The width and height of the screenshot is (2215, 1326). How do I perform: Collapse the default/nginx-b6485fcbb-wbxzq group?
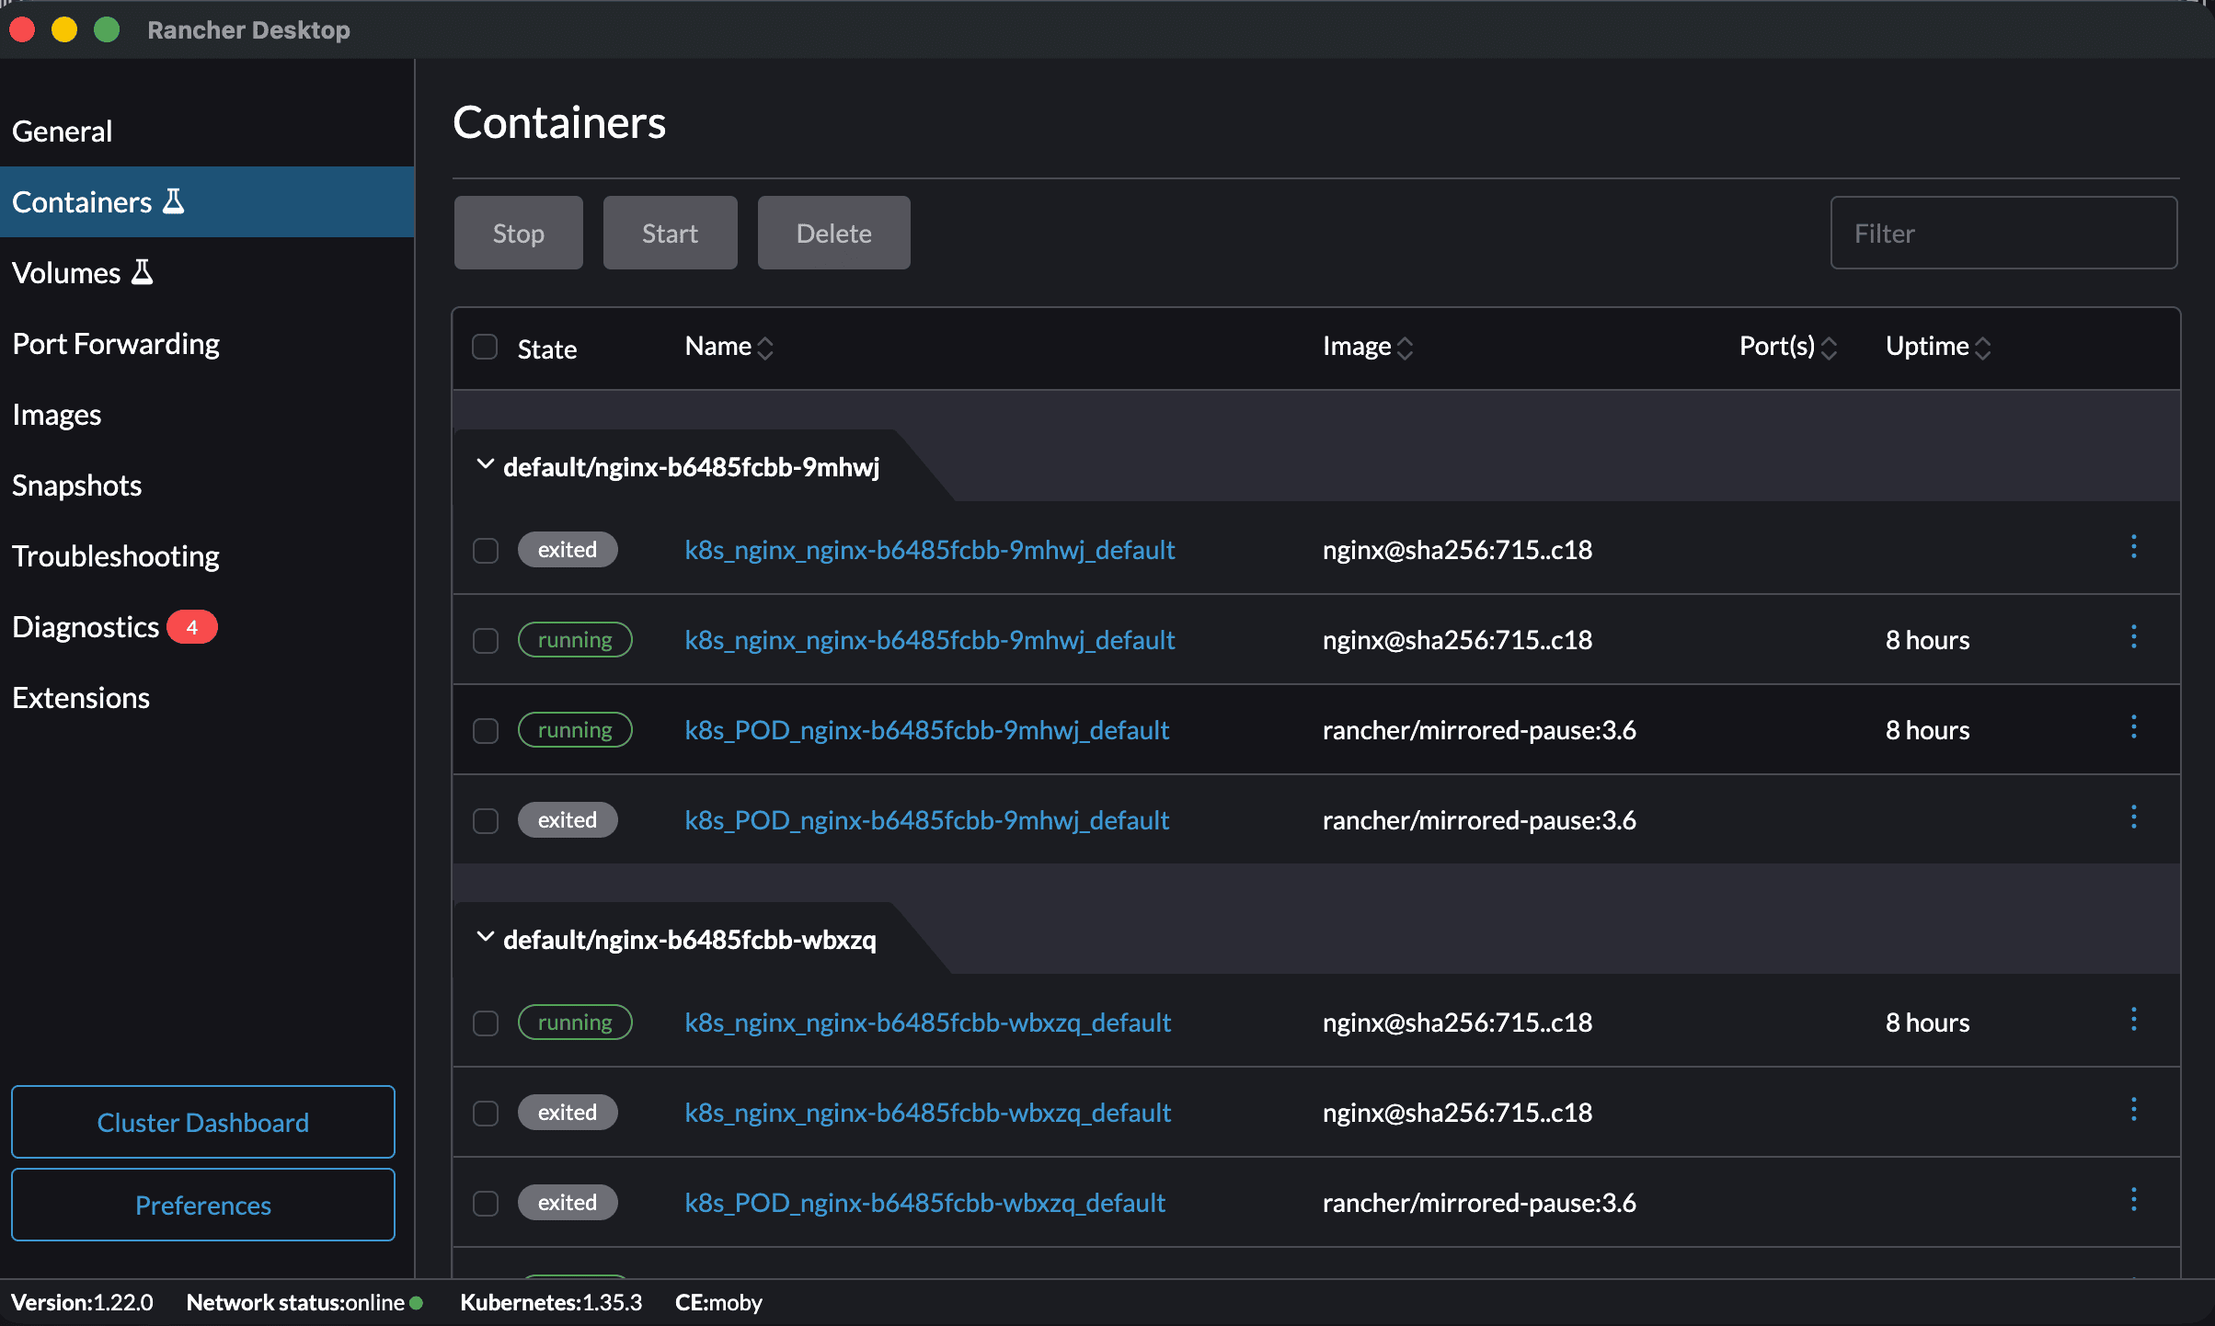tap(486, 938)
